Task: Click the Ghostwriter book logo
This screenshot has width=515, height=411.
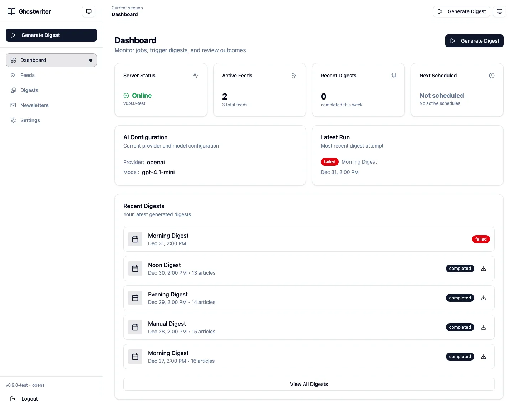Action: click(x=11, y=11)
